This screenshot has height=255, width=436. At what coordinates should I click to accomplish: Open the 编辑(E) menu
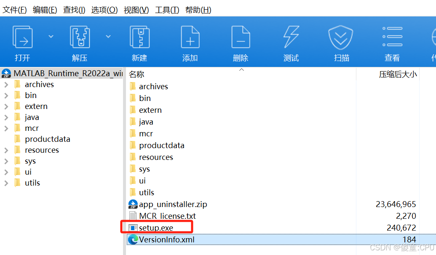[x=45, y=10]
